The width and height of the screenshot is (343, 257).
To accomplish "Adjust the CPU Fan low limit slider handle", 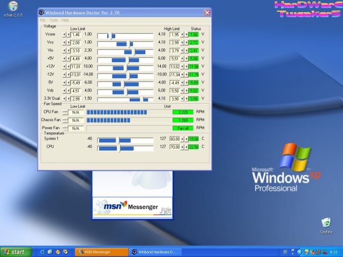I will [65, 112].
